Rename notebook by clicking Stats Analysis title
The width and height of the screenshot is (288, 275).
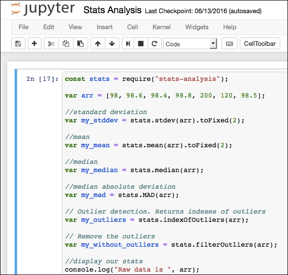[113, 10]
